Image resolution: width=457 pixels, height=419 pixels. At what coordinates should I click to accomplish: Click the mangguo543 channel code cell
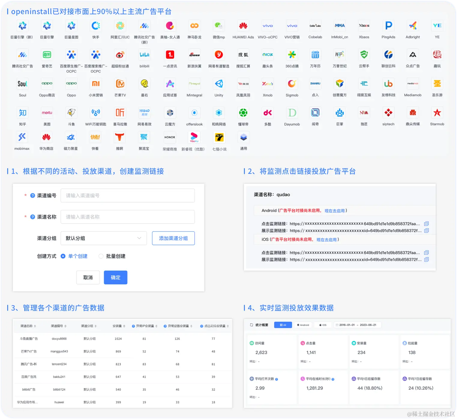(59, 351)
